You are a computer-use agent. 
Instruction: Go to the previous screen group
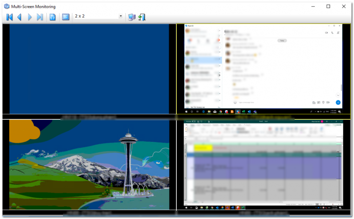click(20, 17)
